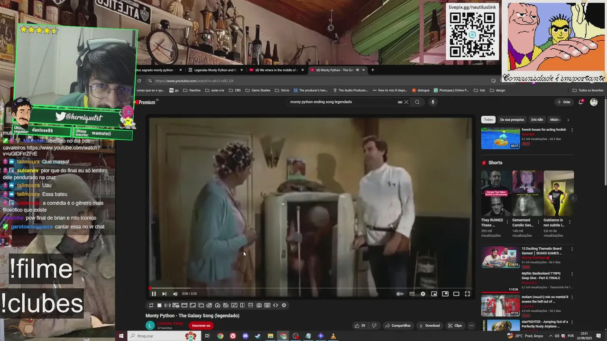Enter fullscreen in the video player
This screenshot has height=341, width=607.
(x=467, y=294)
